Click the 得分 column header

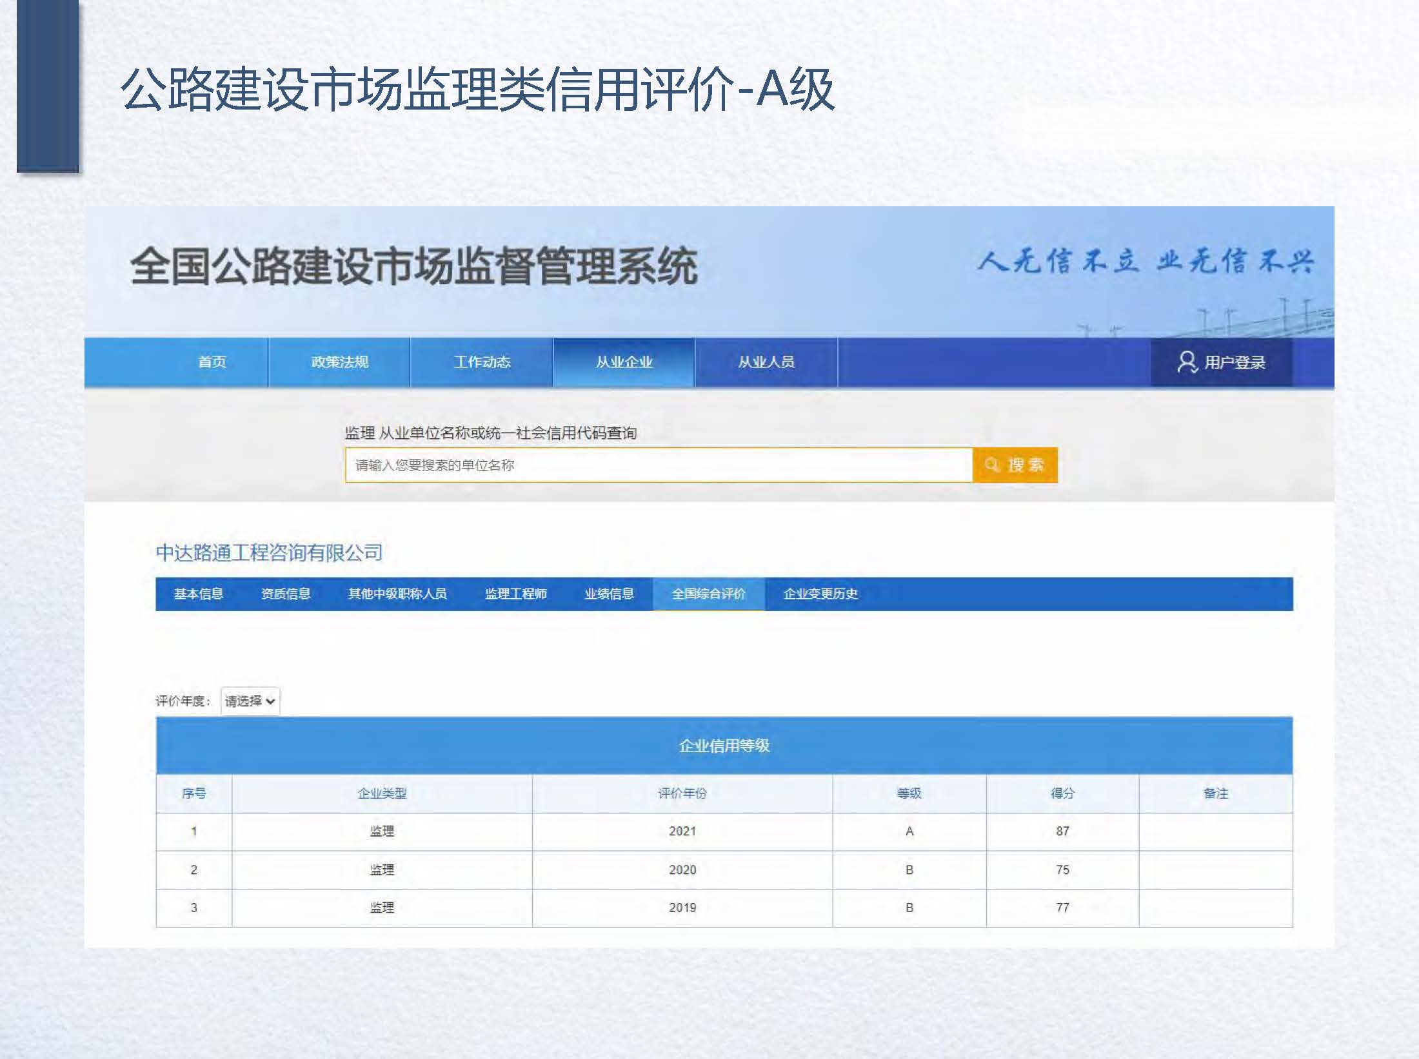point(1062,793)
